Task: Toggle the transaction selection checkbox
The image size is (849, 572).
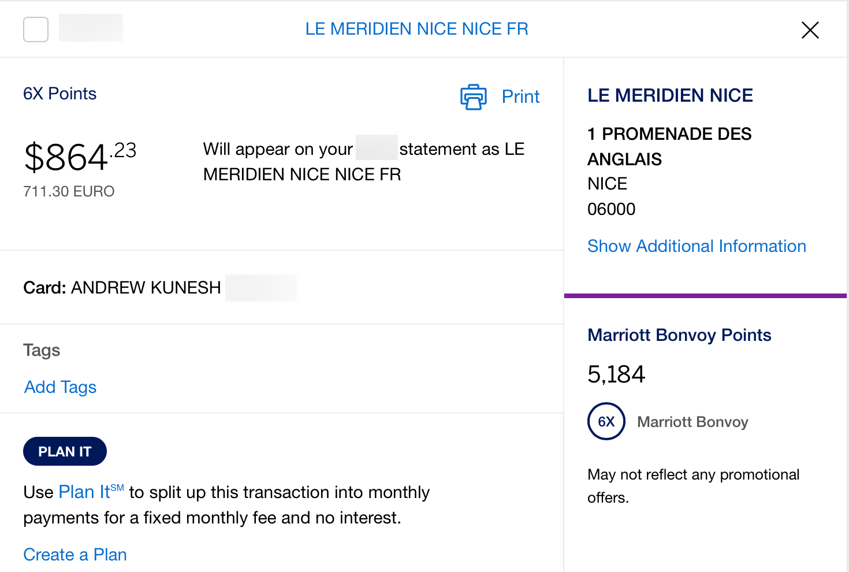Action: tap(35, 29)
